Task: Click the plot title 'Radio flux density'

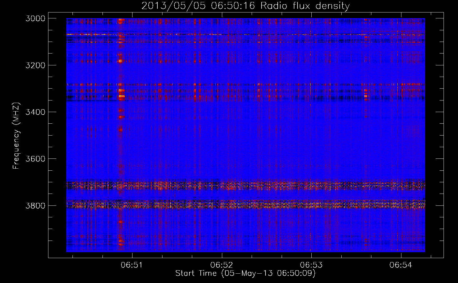Action: coord(305,6)
